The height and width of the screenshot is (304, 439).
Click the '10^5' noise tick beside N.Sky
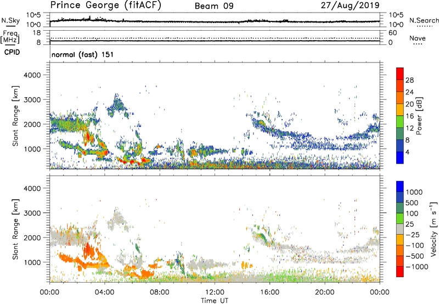33,15
